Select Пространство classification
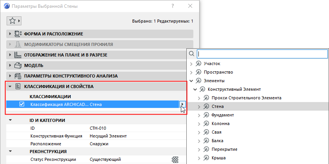The width and height of the screenshot is (329, 164). coord(218,72)
